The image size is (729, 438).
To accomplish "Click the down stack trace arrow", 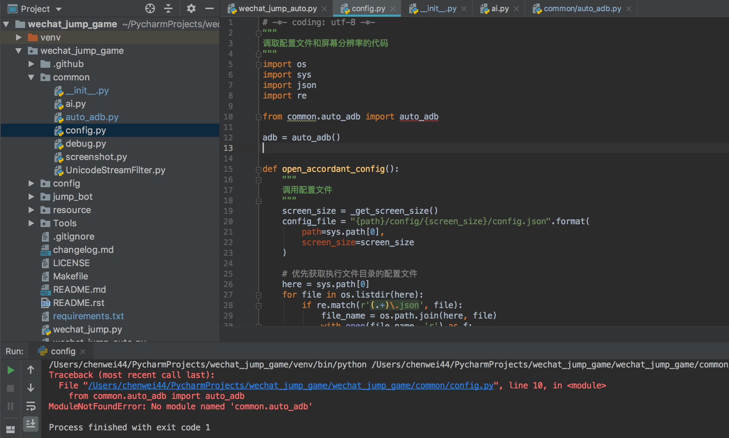I will pyautogui.click(x=31, y=388).
